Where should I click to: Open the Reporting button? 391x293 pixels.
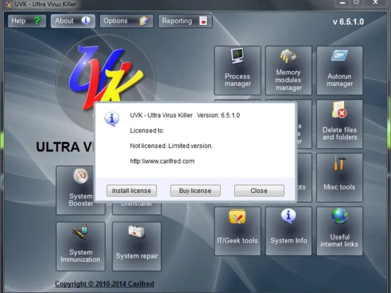point(185,21)
